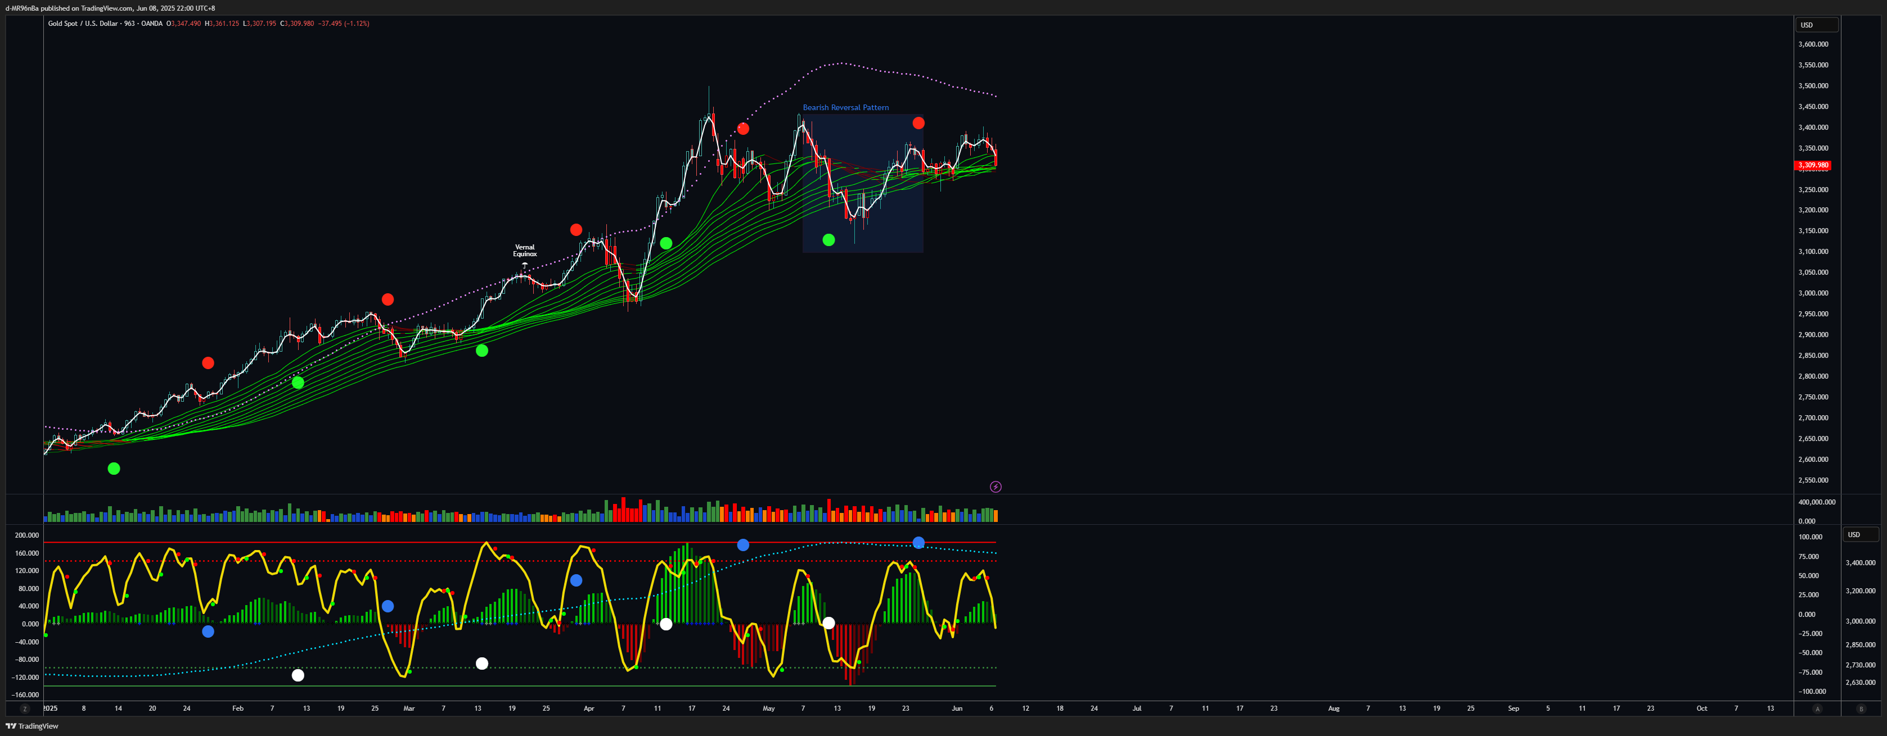
Task: Open the USD currency dropdown on main price axis
Action: click(x=1816, y=25)
